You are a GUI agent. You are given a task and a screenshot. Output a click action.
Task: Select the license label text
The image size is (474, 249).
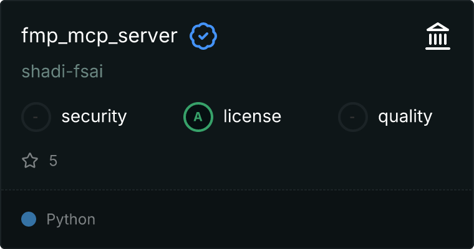tap(252, 116)
